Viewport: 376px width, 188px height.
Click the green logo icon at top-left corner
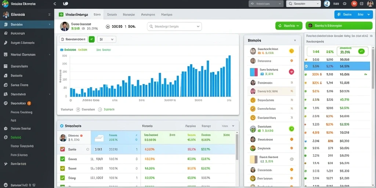click(5, 4)
